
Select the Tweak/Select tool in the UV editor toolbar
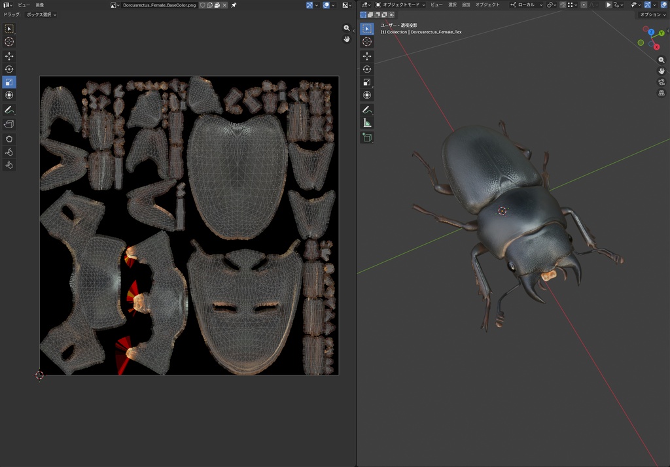[9, 29]
